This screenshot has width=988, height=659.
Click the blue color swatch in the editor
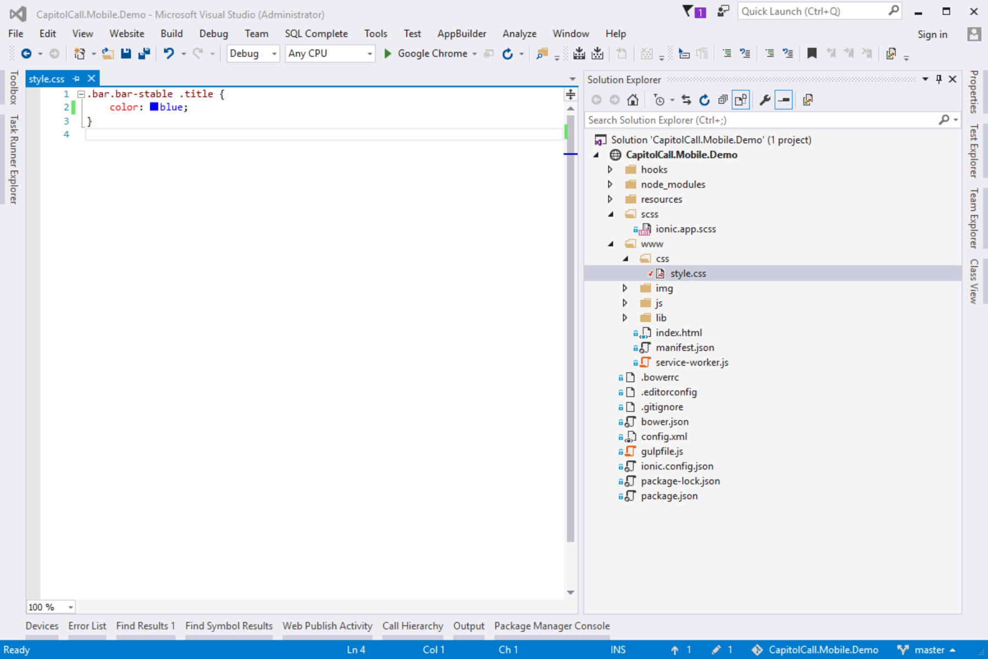(x=154, y=107)
